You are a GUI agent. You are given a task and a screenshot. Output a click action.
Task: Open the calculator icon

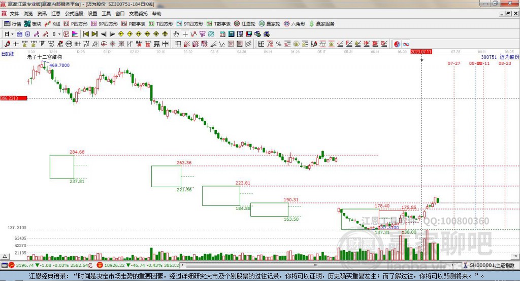231,34
